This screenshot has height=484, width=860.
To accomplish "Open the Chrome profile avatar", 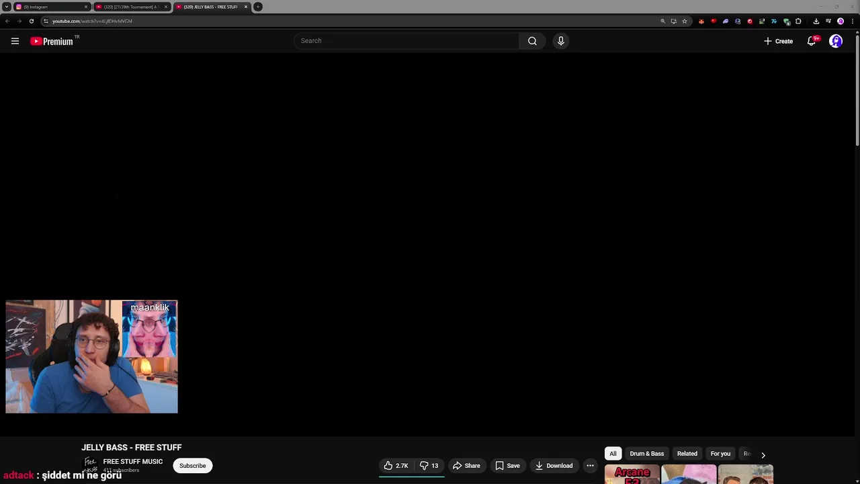I will [841, 21].
